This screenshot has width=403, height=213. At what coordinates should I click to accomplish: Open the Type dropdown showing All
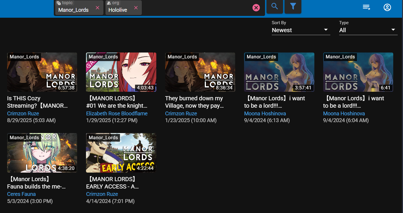tap(368, 30)
